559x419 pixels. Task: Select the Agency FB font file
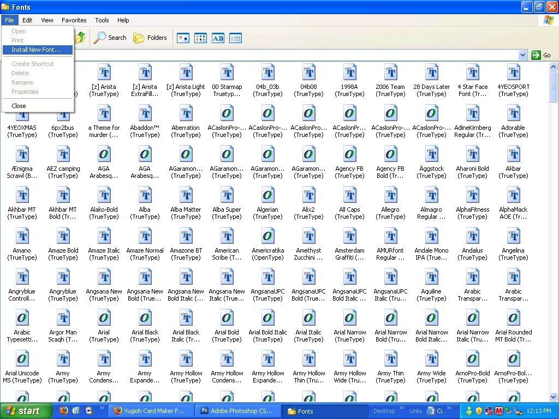[x=349, y=154]
